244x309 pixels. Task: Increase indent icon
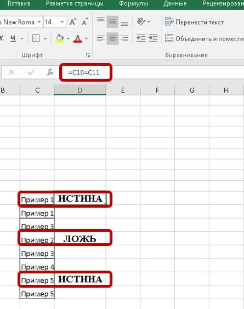click(x=153, y=38)
